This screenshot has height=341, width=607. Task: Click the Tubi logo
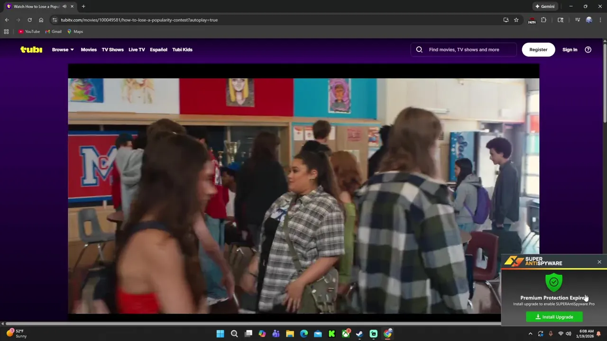31,49
